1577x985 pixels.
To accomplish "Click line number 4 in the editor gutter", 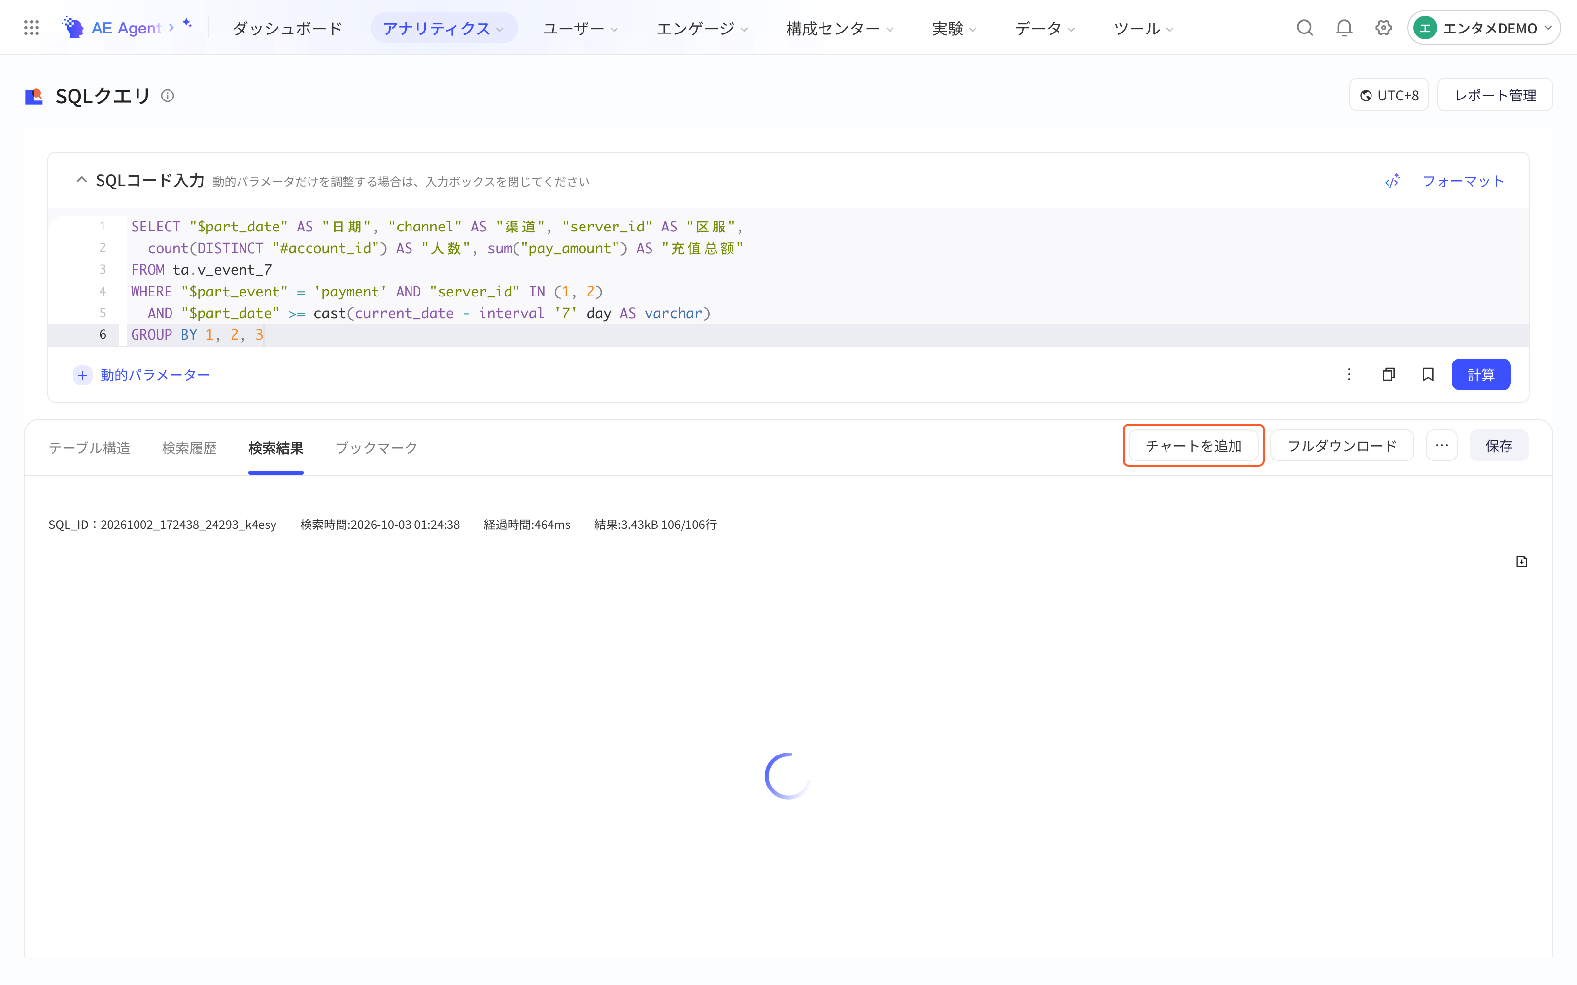I will (103, 291).
